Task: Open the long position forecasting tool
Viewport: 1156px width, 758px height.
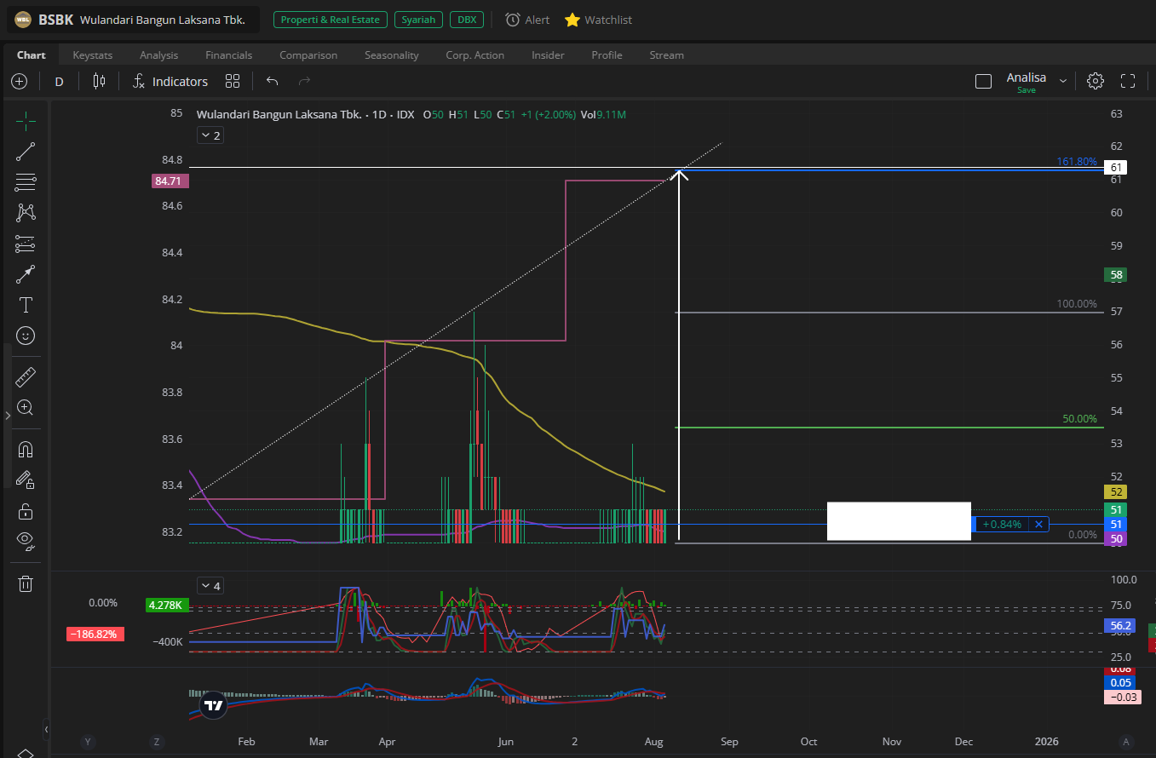Action: (26, 244)
